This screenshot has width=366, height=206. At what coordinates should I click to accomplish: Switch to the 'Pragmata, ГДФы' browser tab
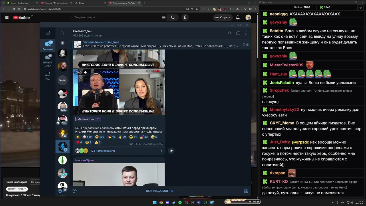pos(56,3)
